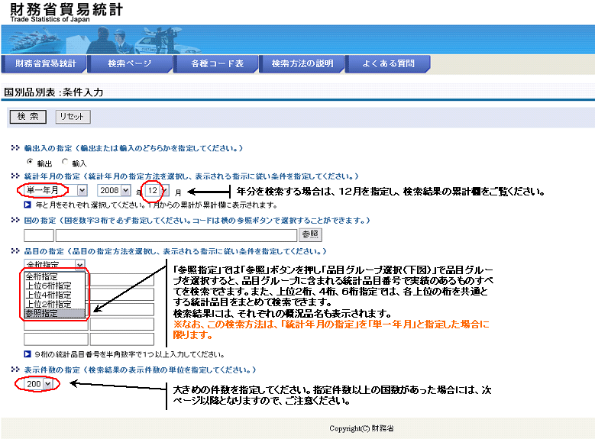Screen dimensions: 595x439
Task: Open the 200 display count dropdown
Action: (38, 384)
